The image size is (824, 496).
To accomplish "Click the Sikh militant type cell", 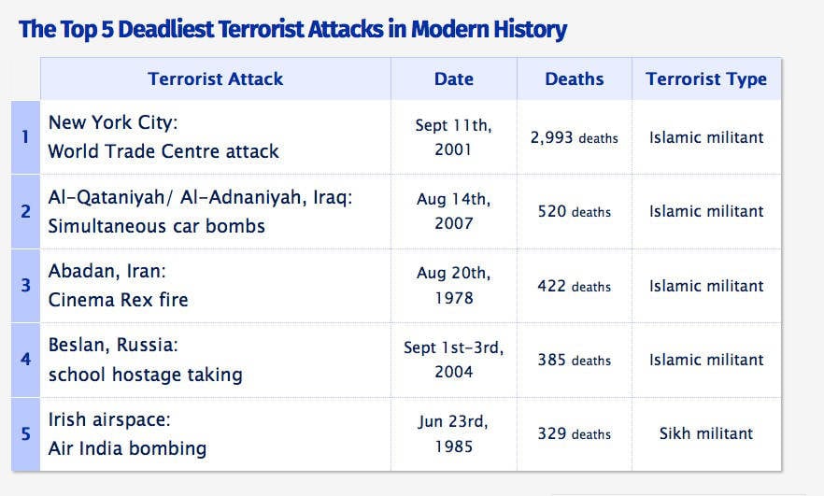I will pos(706,433).
